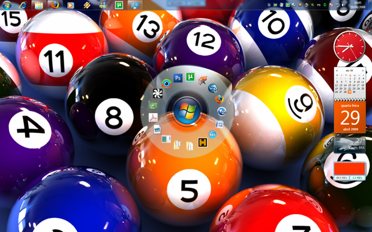This screenshot has height=232, width=372.
Task: Open the memory chip document icon in dock
Action: pyautogui.click(x=157, y=129)
